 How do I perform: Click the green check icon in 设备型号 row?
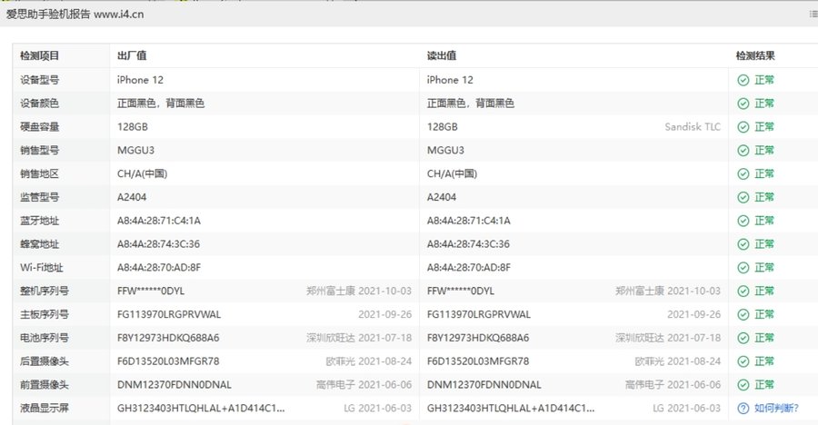coord(743,80)
